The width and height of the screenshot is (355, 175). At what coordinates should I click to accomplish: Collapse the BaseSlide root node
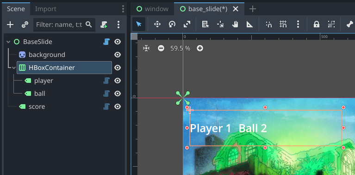point(8,42)
